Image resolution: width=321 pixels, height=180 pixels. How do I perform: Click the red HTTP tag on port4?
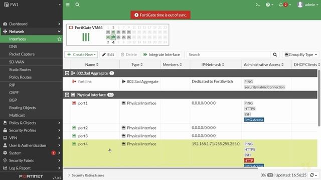249,160
